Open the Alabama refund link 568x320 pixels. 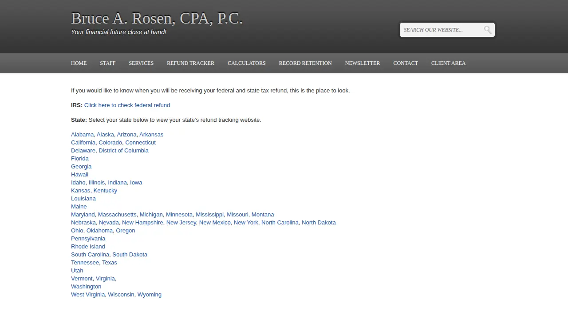coord(83,135)
